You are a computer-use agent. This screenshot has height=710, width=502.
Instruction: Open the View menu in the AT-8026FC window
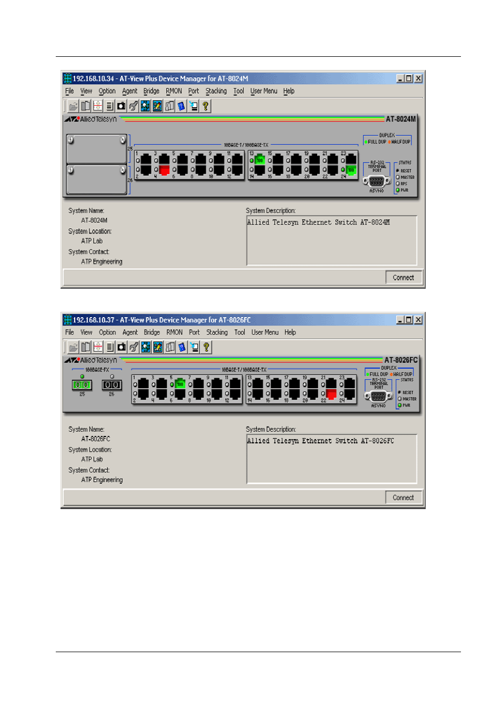(86, 332)
